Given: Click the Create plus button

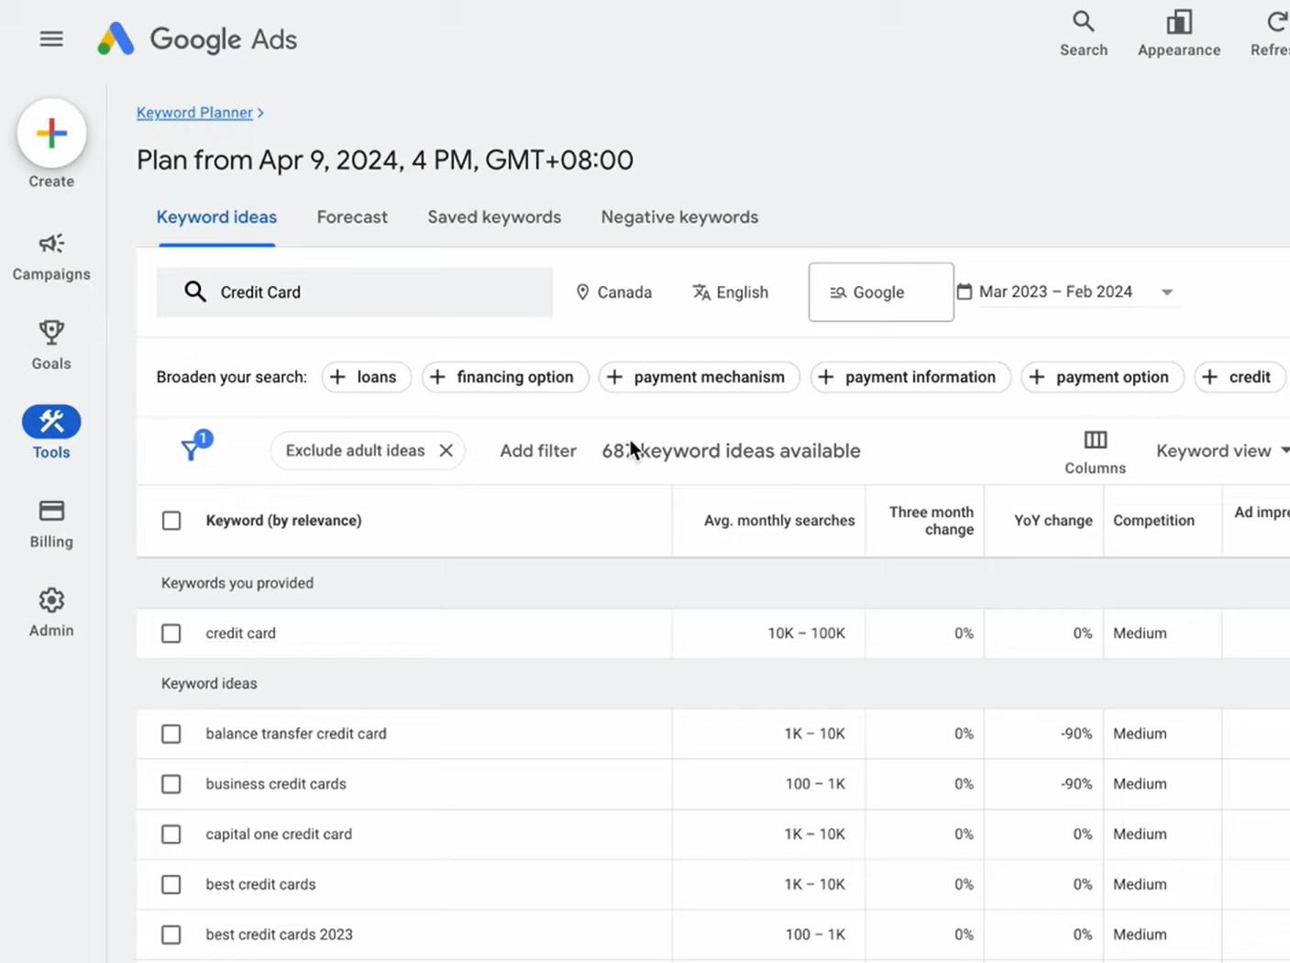Looking at the screenshot, I should click(51, 134).
